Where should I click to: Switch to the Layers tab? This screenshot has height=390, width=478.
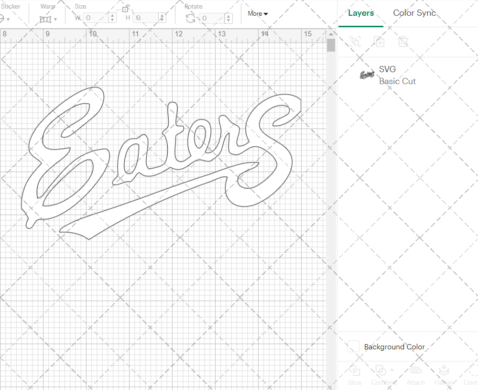(360, 13)
